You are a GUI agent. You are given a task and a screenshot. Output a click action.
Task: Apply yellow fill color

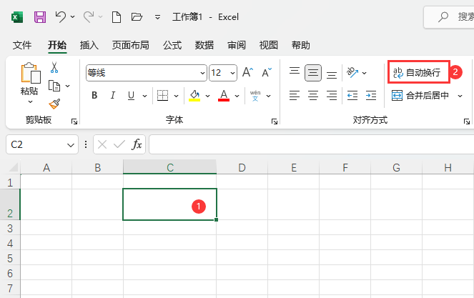pos(194,96)
